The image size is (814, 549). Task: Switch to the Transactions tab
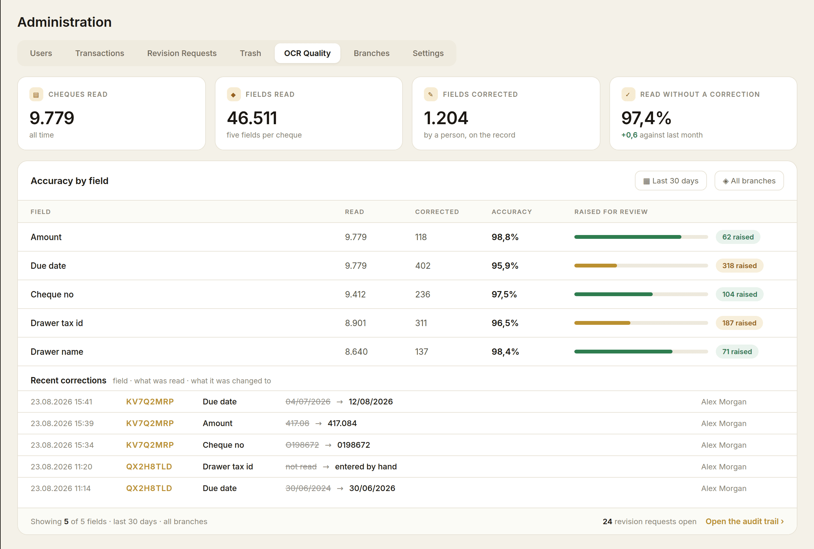[99, 53]
